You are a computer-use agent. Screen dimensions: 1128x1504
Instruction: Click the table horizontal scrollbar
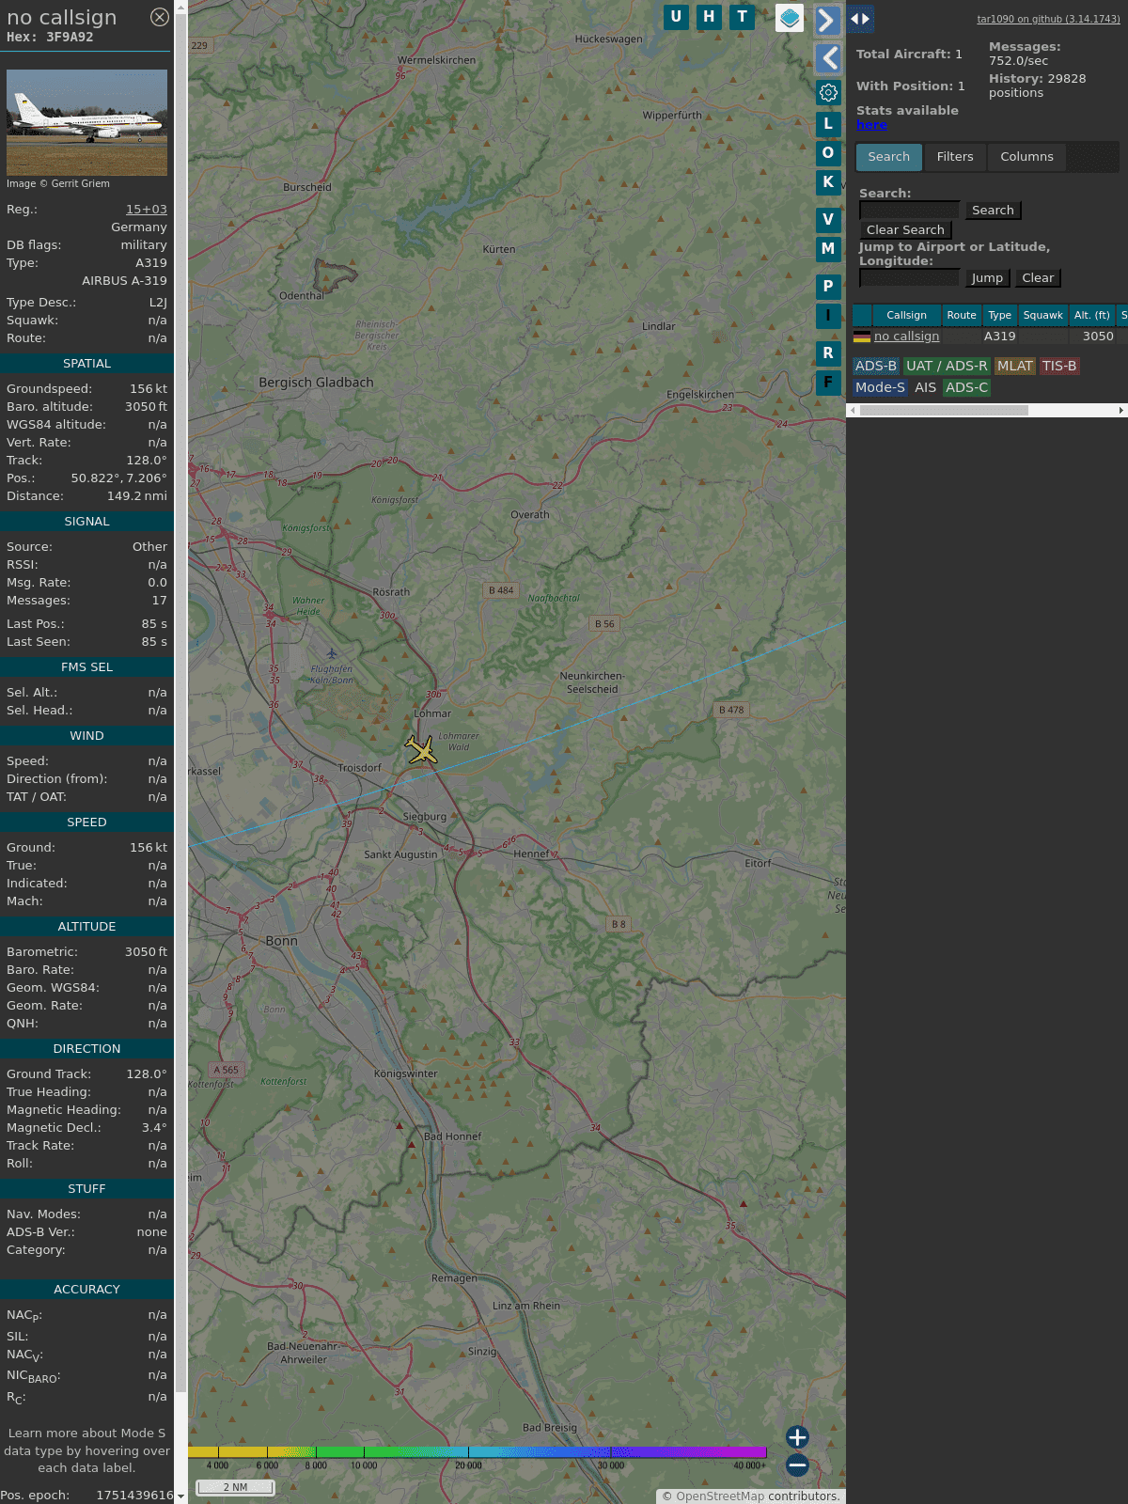tap(944, 411)
